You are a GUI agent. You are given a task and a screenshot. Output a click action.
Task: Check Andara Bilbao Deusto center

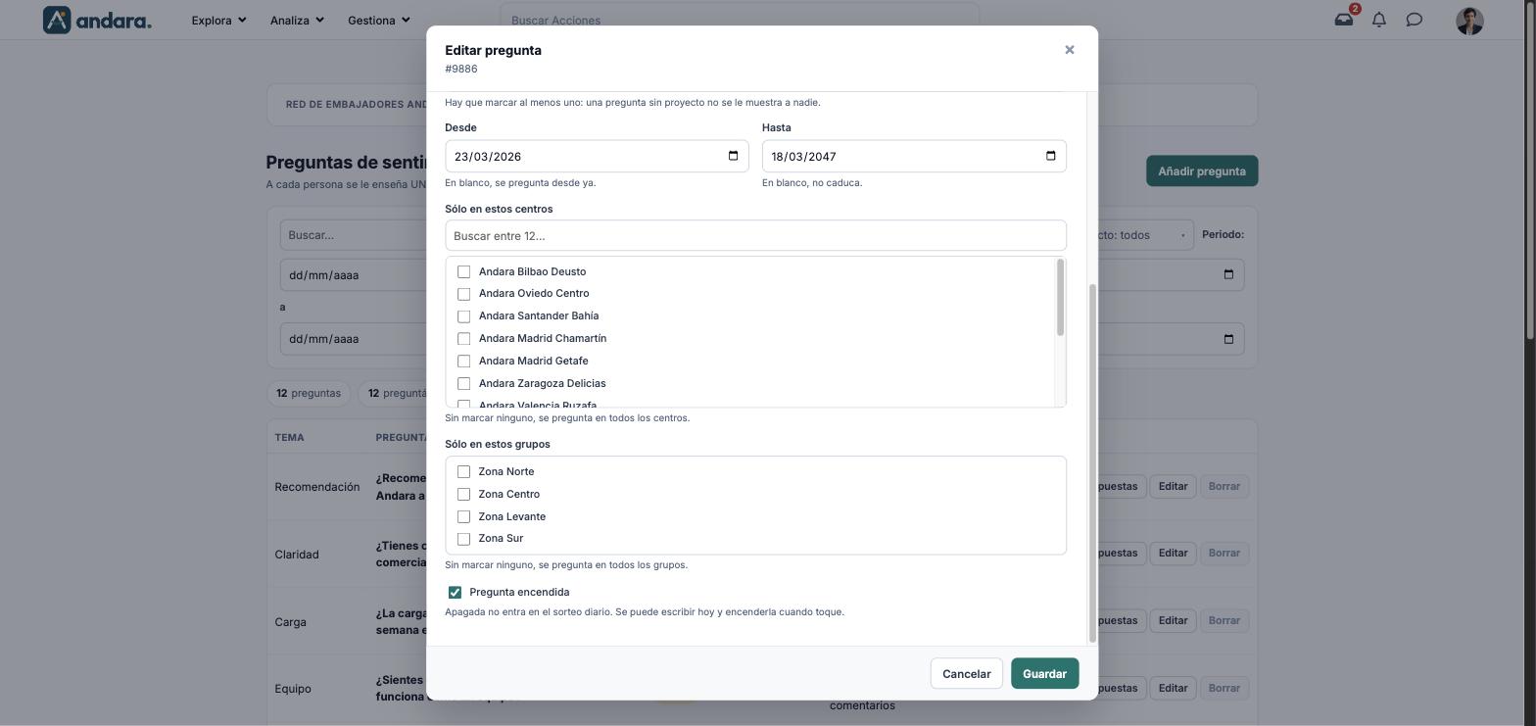point(464,271)
